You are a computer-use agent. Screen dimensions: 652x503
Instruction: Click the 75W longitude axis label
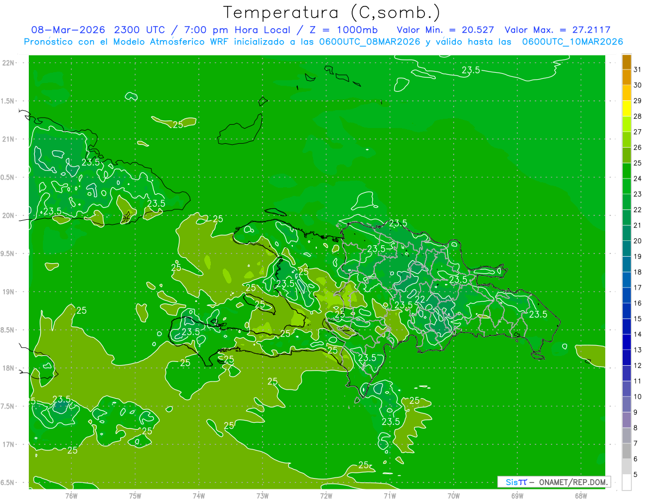135,495
